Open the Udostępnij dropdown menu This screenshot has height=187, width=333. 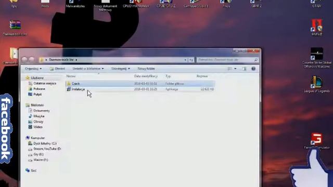coord(121,69)
